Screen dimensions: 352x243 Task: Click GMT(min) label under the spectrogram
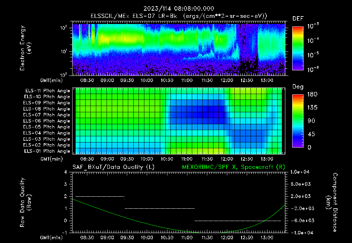[52, 80]
